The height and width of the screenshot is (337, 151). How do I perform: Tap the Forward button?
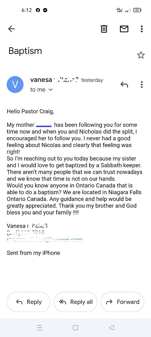pyautogui.click(x=123, y=302)
